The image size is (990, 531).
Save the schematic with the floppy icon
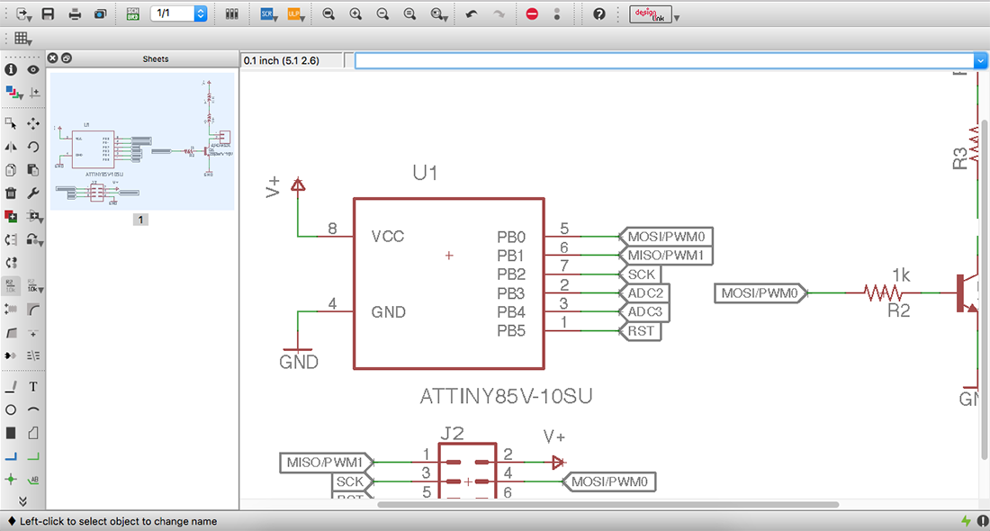[x=48, y=13]
